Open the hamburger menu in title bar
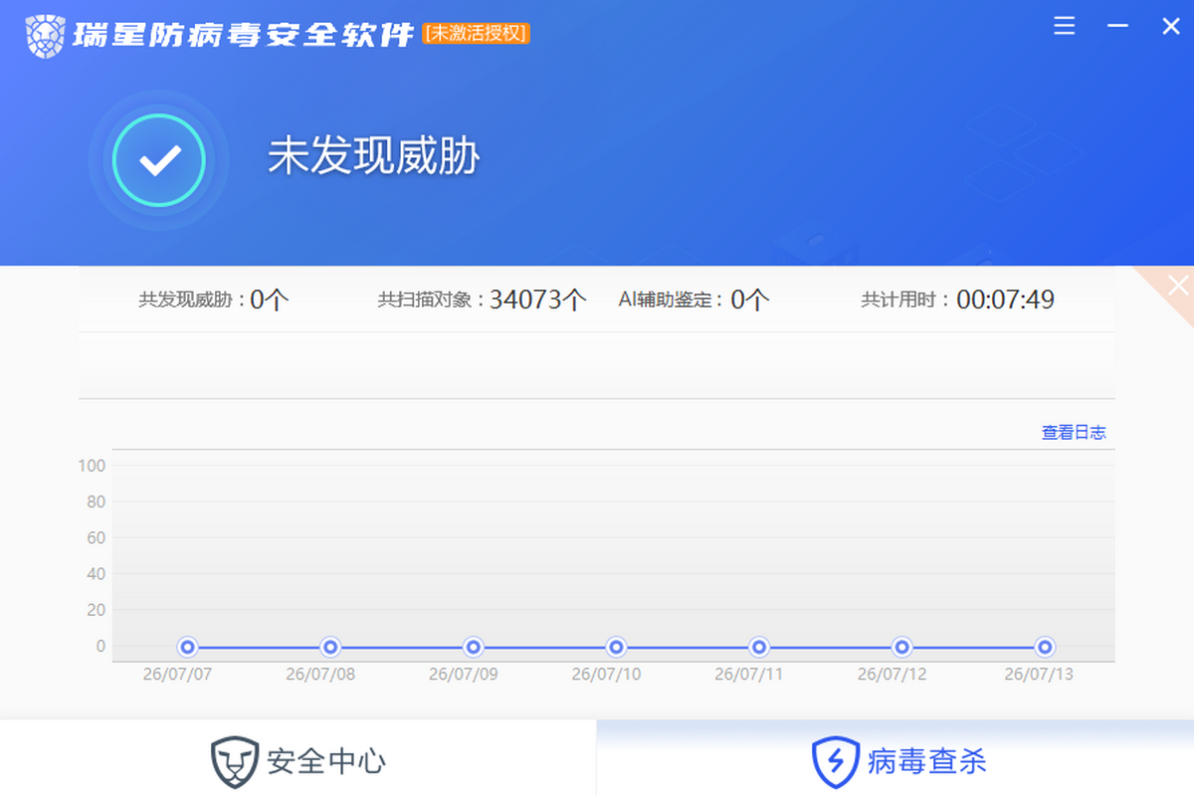This screenshot has width=1194, height=796. 1065,26
